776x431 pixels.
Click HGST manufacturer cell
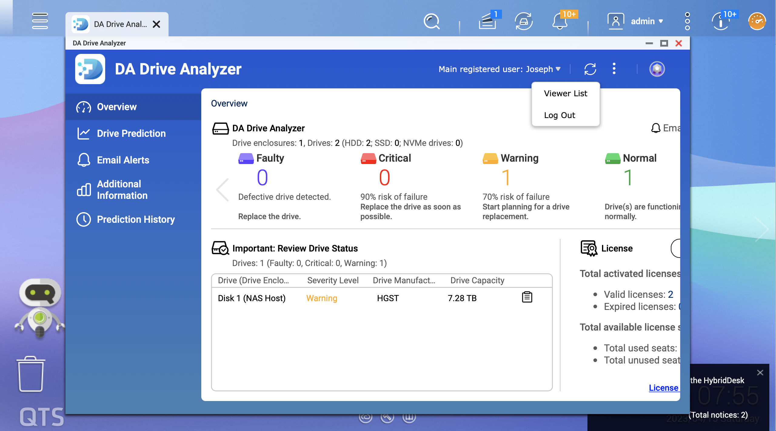point(388,298)
